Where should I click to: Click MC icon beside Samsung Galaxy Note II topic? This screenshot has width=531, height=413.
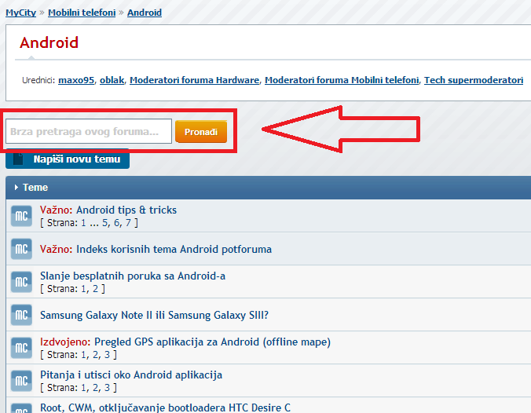point(21,315)
